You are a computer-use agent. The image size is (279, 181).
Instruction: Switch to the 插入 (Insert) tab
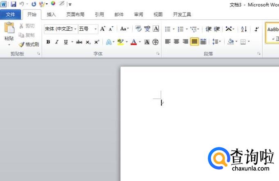[x=51, y=14]
